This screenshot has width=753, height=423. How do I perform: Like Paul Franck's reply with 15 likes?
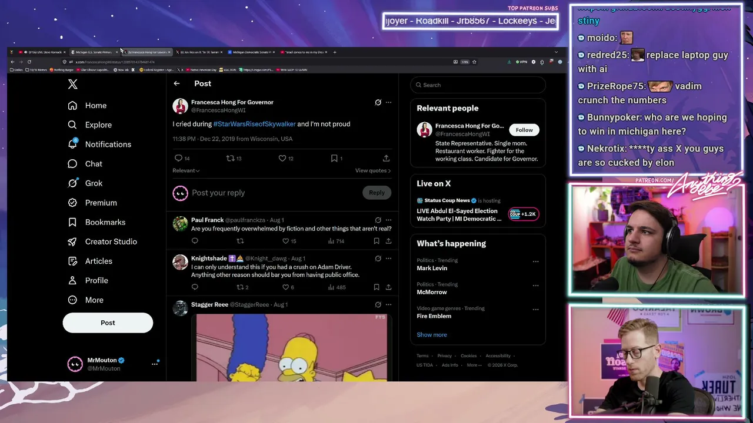(286, 241)
